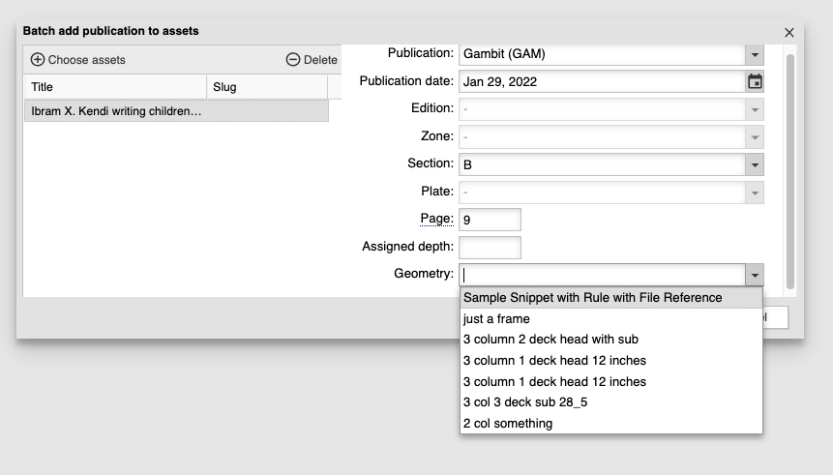This screenshot has height=475, width=833.
Task: Click in the Geometry text field
Action: [602, 275]
